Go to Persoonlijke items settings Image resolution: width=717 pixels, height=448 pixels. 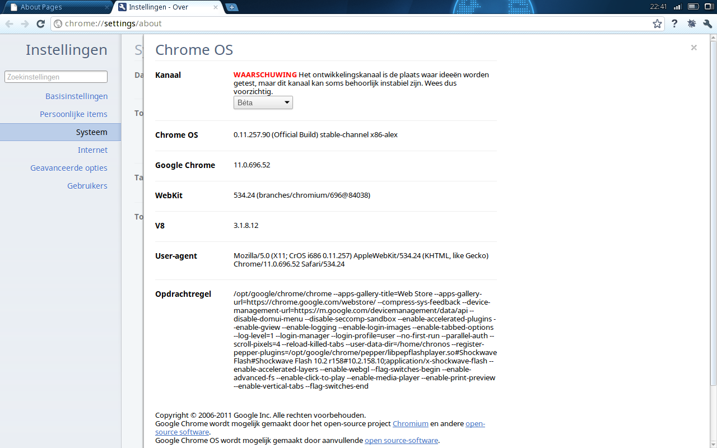73,114
